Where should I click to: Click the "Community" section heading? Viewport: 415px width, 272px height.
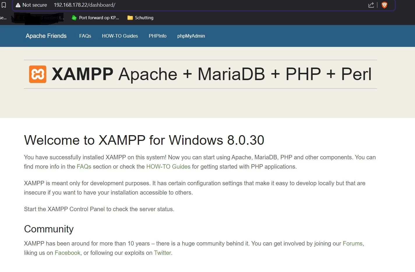point(49,229)
